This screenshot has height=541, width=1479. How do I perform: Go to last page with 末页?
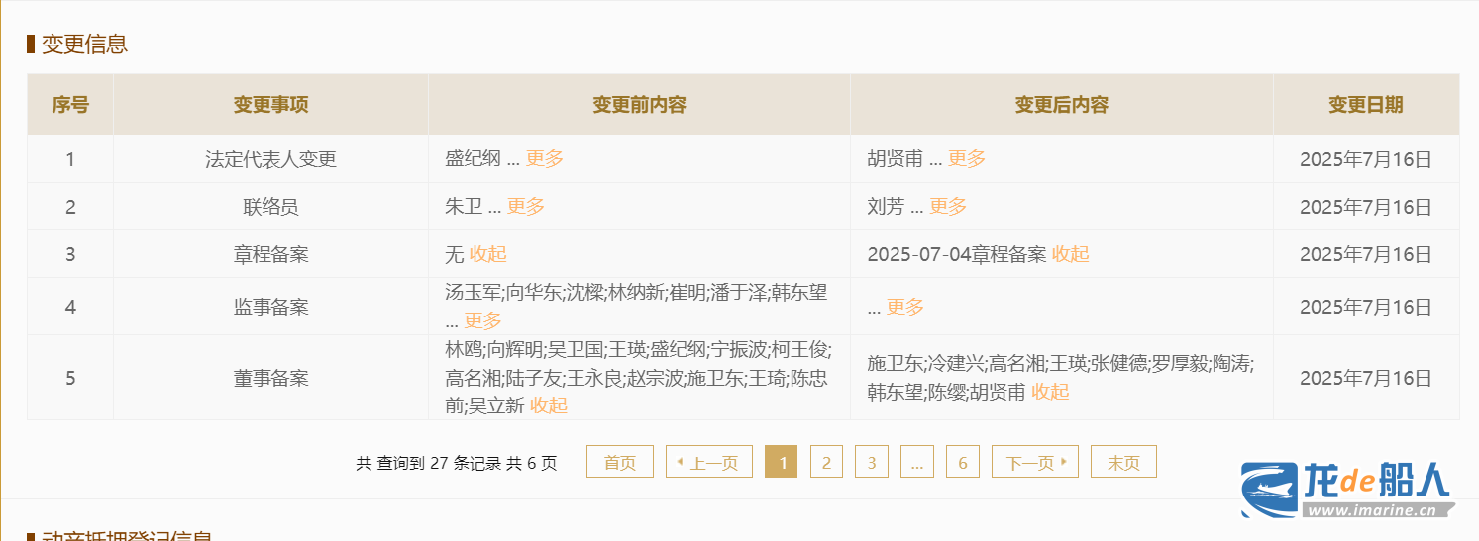[1123, 462]
